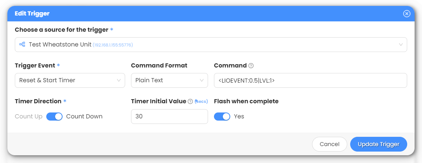Toggle the Timer Direction switch

tap(54, 117)
